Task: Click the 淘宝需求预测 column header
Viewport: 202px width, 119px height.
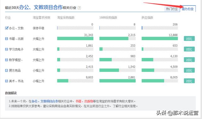Action: (x=41, y=18)
